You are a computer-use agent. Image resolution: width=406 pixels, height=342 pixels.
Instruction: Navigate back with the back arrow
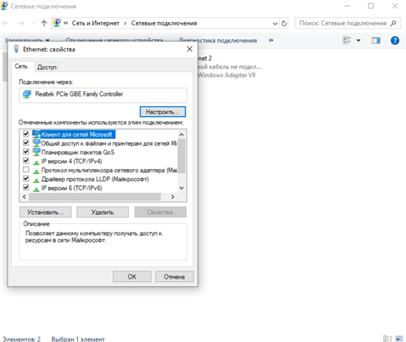(5, 23)
